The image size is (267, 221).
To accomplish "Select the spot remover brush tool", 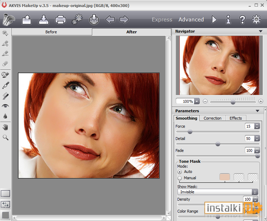I will coord(5,75).
